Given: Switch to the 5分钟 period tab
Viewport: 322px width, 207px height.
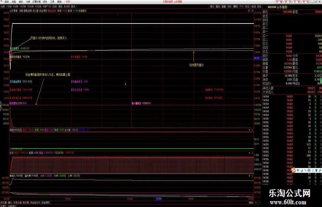Looking at the screenshot, I should coord(16,6).
